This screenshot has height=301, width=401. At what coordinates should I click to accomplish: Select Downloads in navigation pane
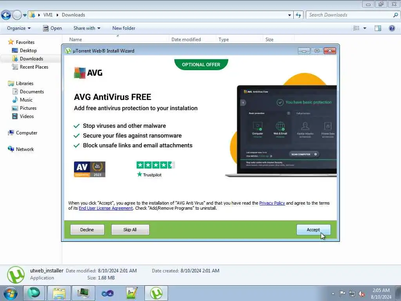pyautogui.click(x=28, y=59)
